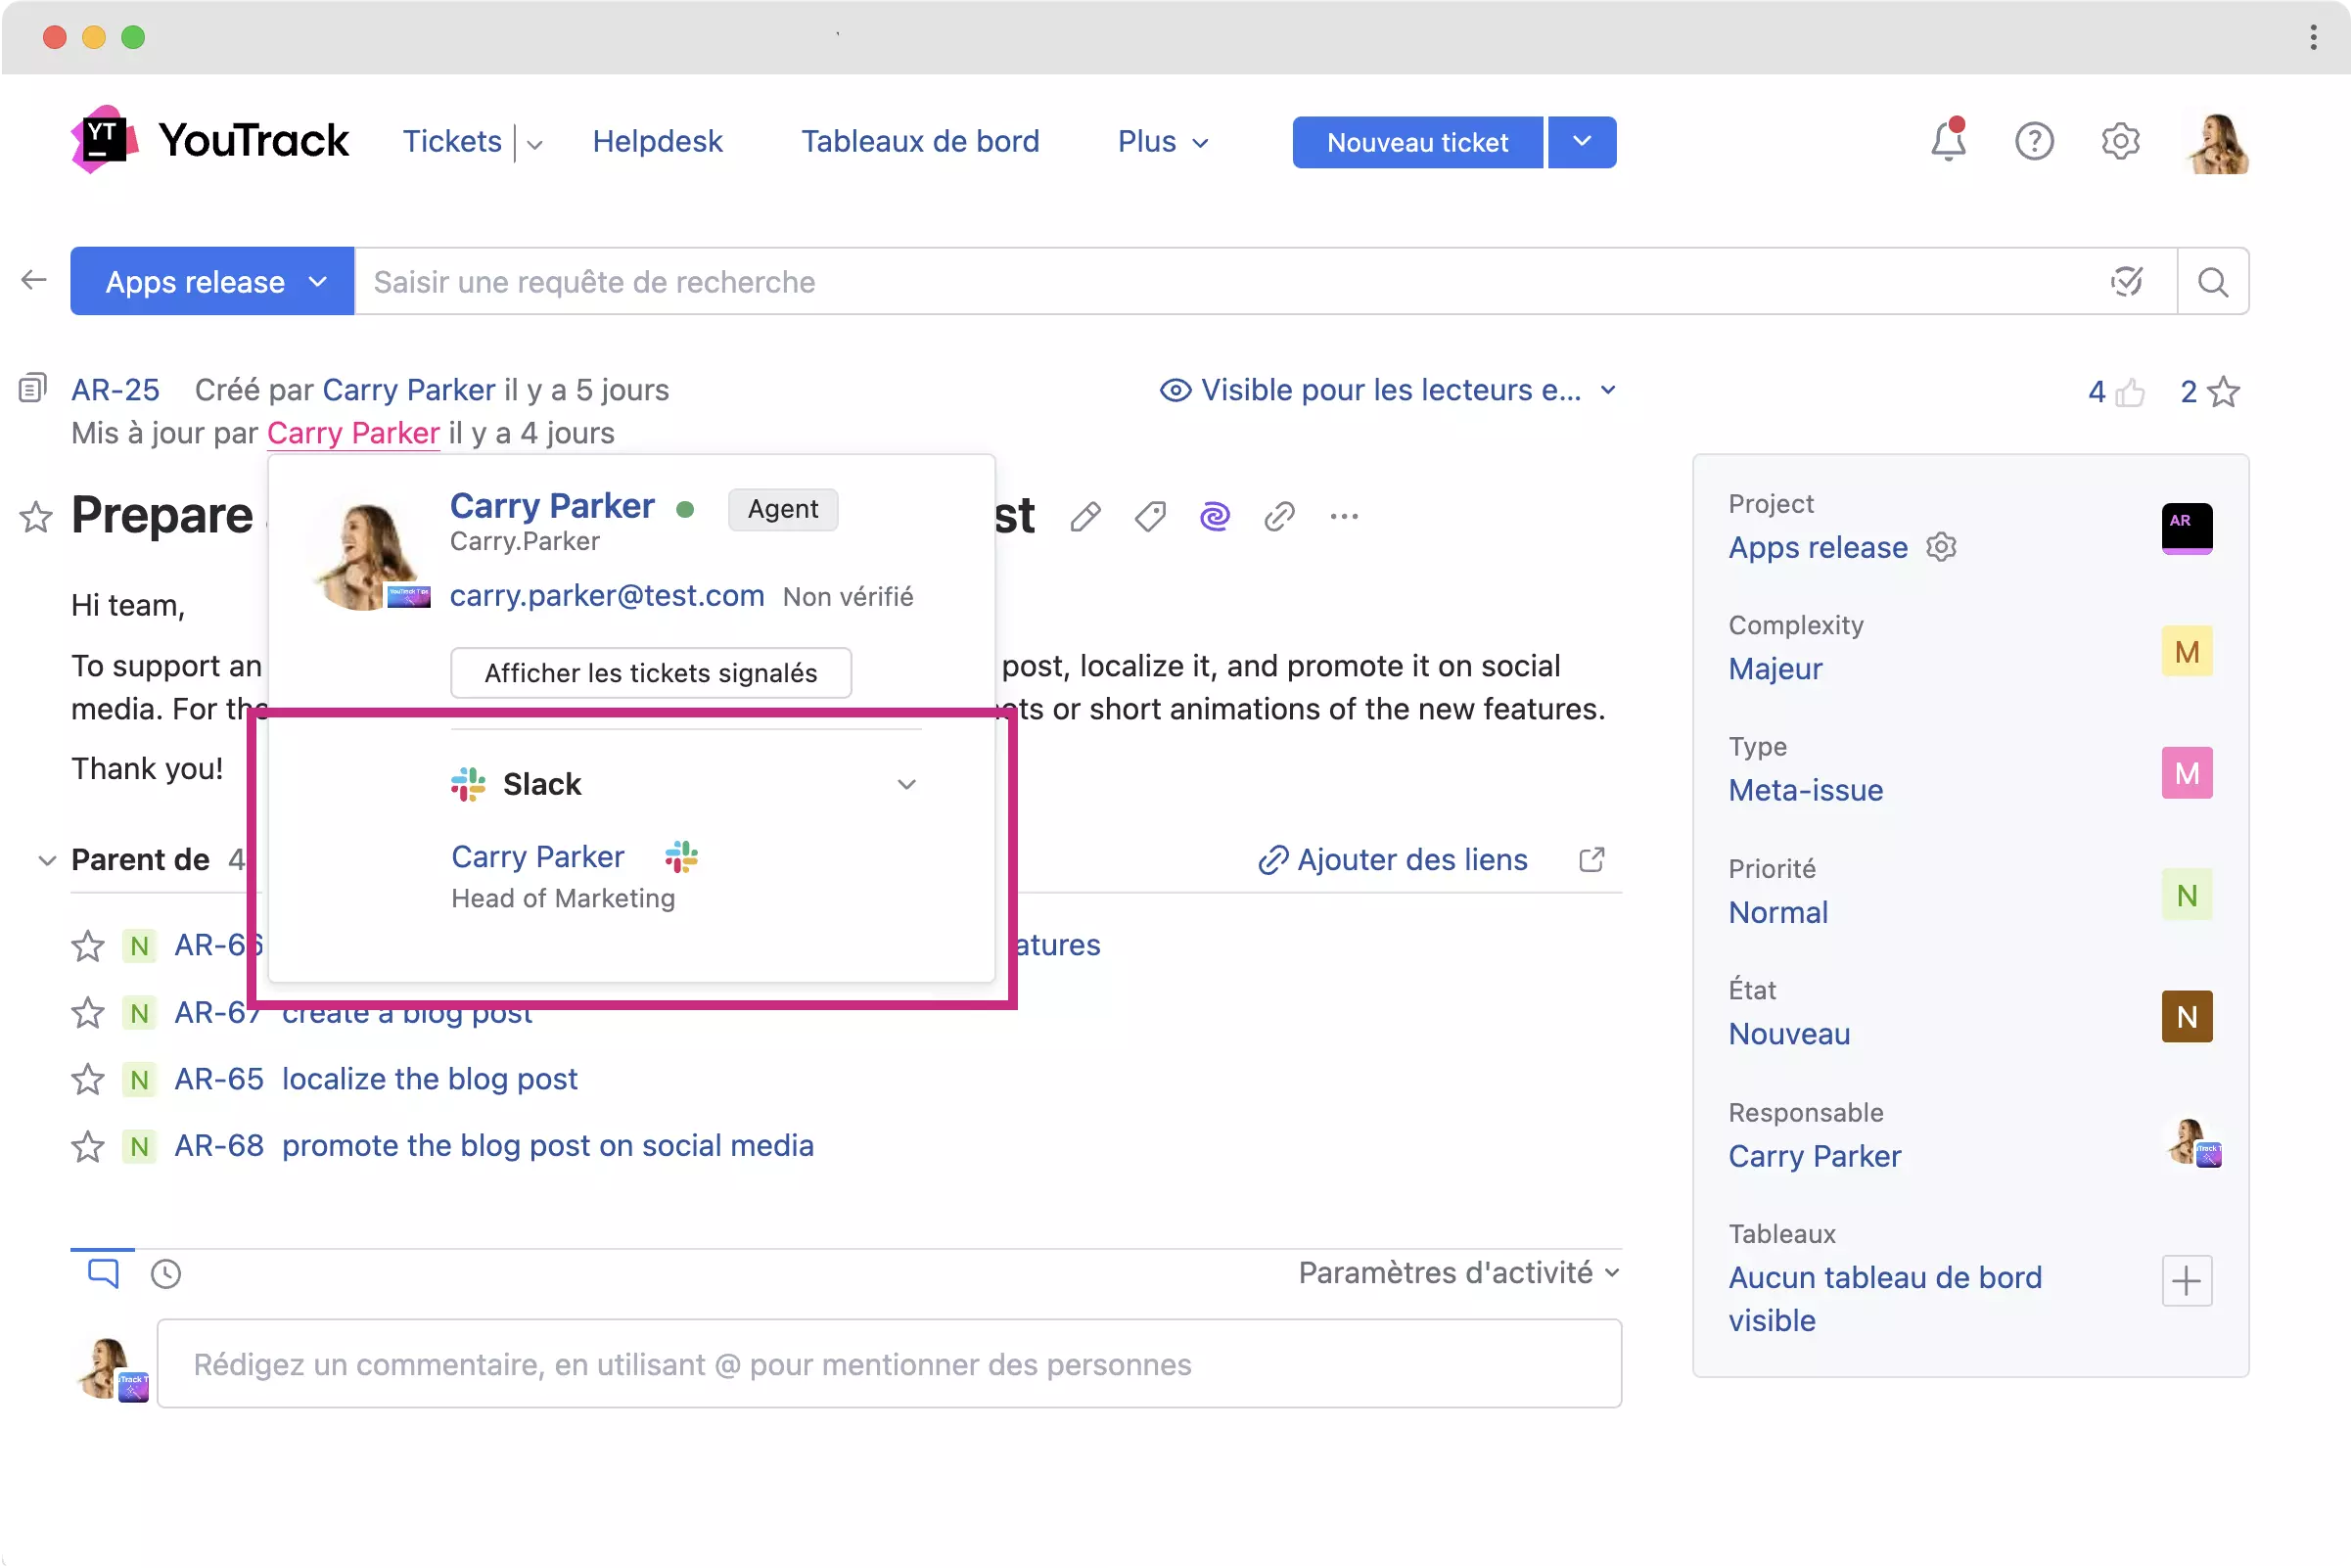Open the carry.parker@test.com email link

coord(607,596)
